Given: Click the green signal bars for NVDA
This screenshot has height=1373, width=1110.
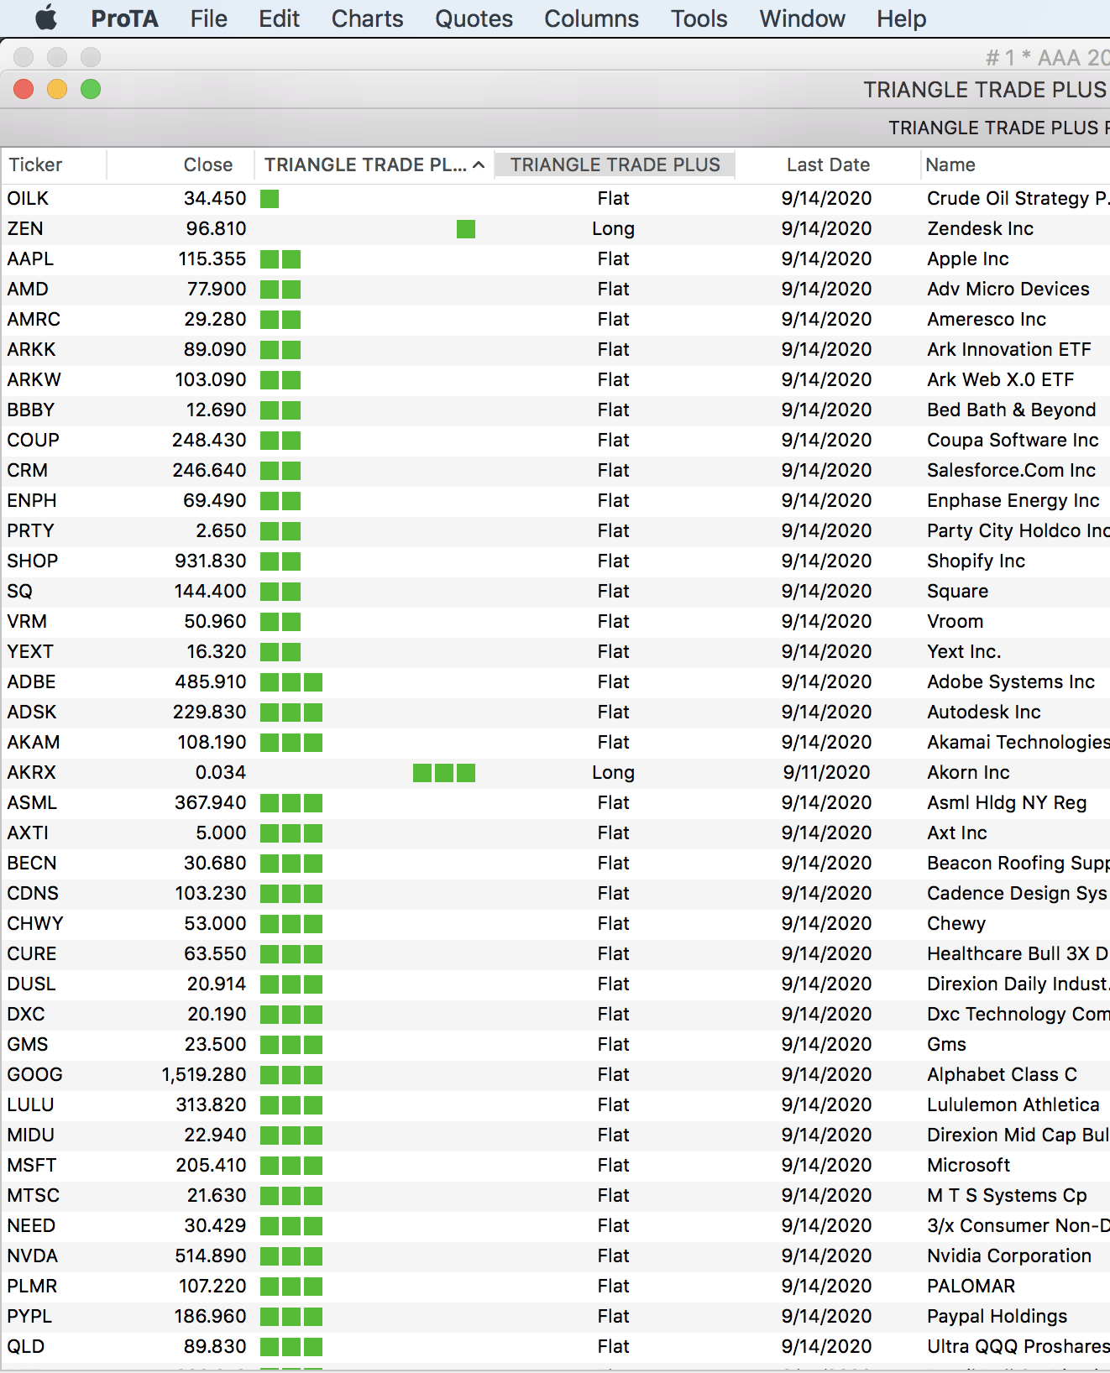Looking at the screenshot, I should [291, 1256].
